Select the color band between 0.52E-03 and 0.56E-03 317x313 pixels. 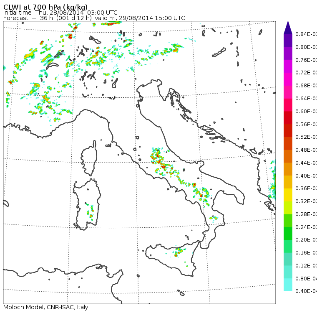(x=288, y=131)
